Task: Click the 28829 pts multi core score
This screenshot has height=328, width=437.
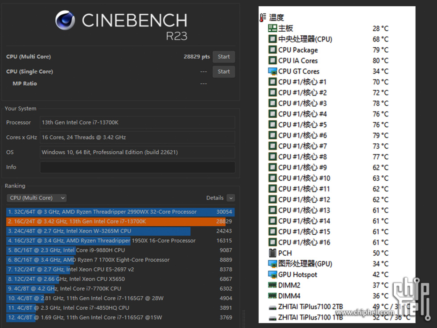Action: [x=197, y=57]
